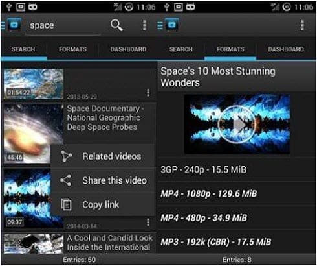The height and width of the screenshot is (266, 317).
Task: Open thumbnail of International station video
Action: click(x=34, y=243)
